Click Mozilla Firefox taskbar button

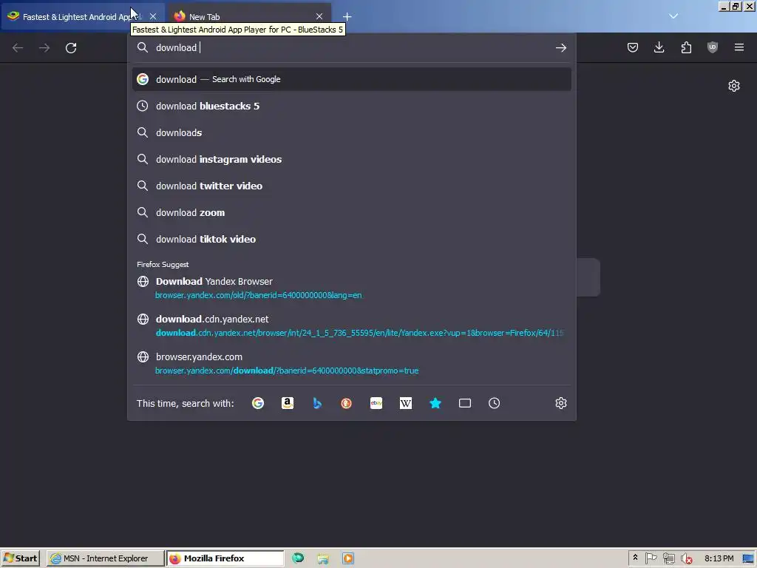225,558
